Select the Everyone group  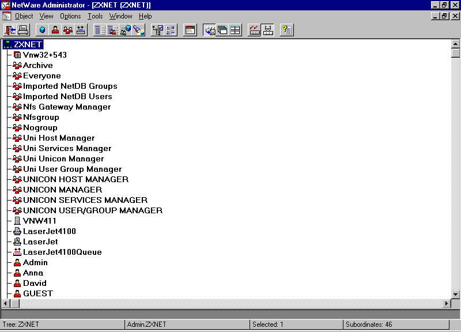[41, 76]
